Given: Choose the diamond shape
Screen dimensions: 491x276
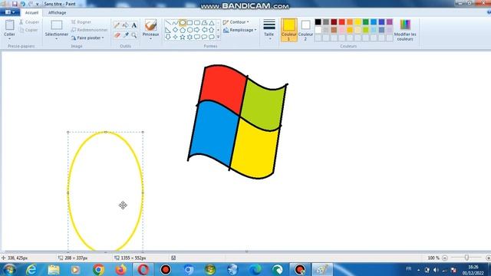Looking at the screenshot, I should [175, 30].
